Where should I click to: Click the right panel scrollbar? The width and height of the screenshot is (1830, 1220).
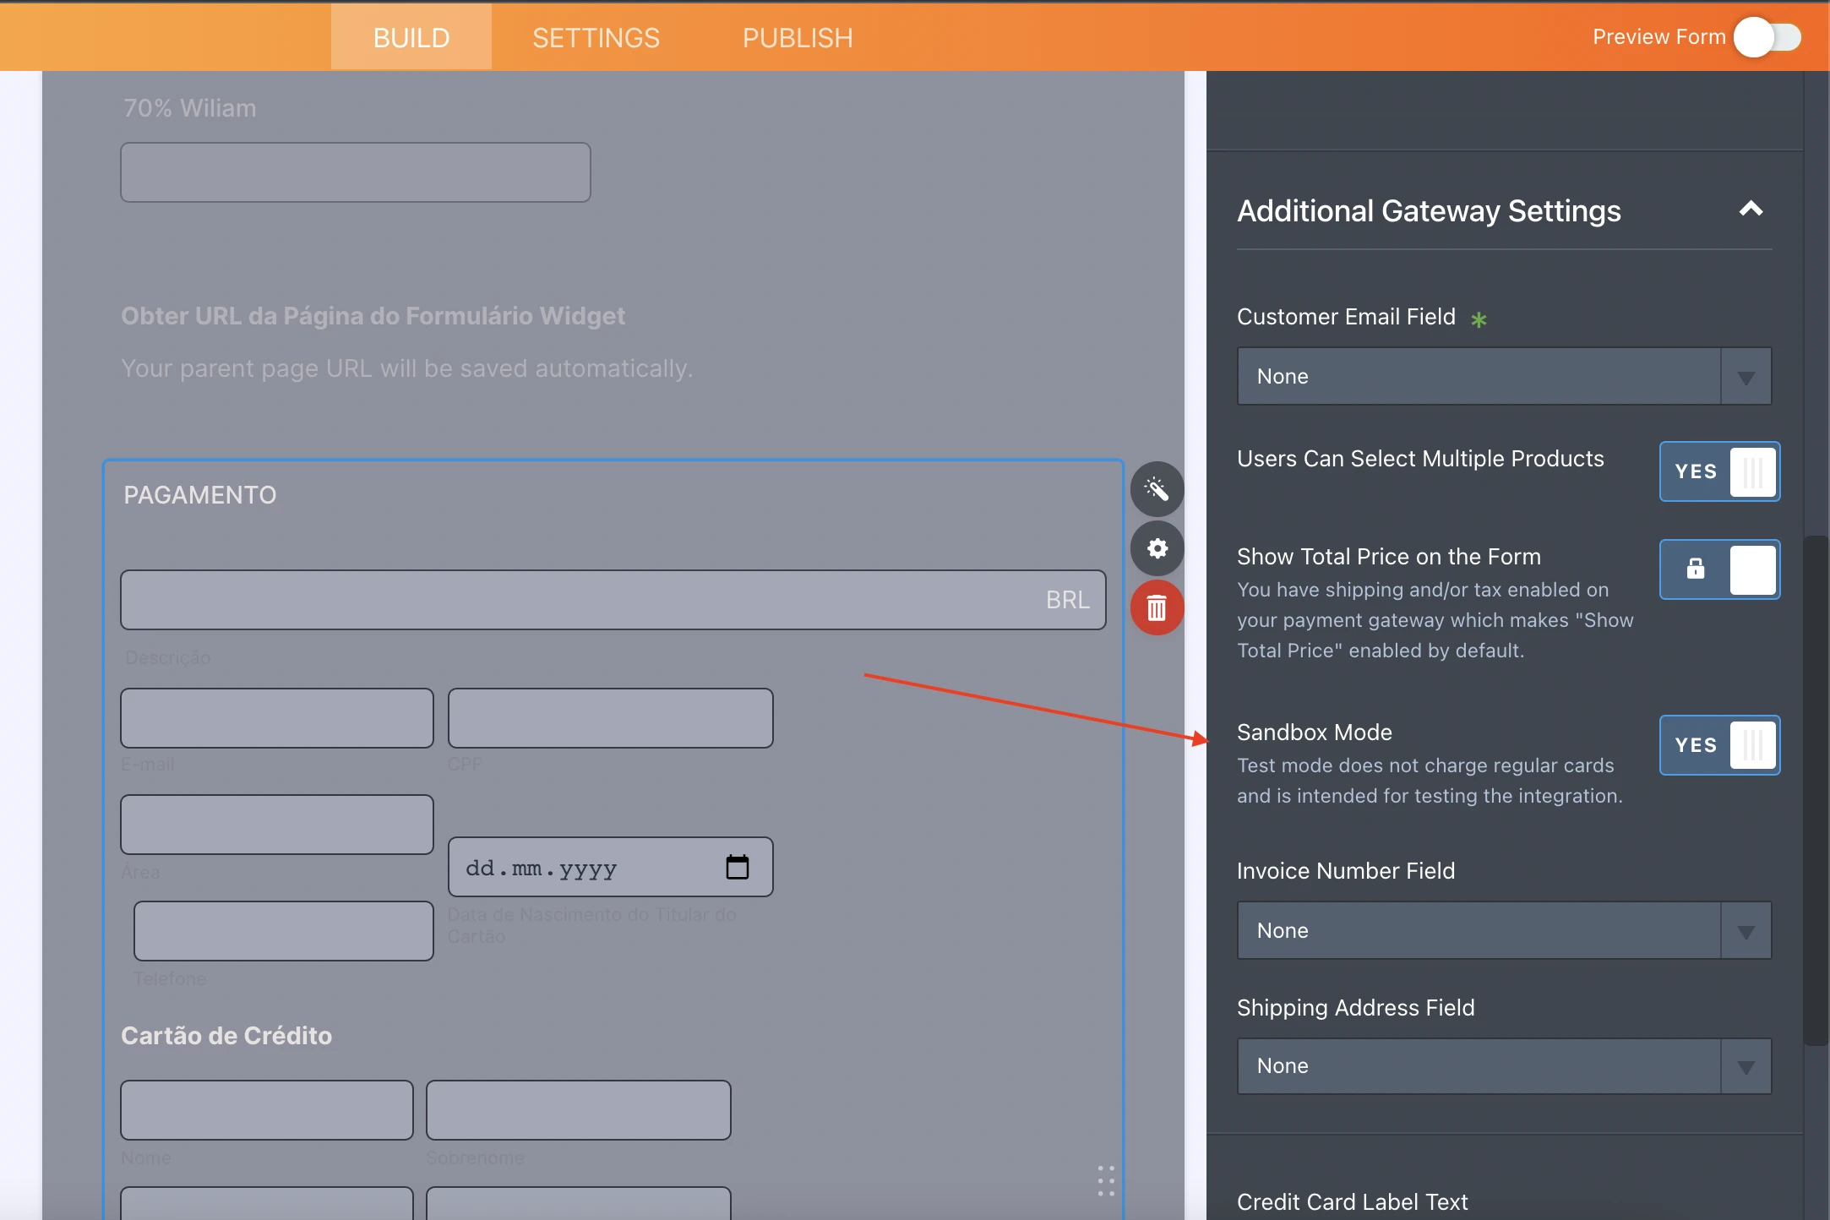click(1815, 790)
